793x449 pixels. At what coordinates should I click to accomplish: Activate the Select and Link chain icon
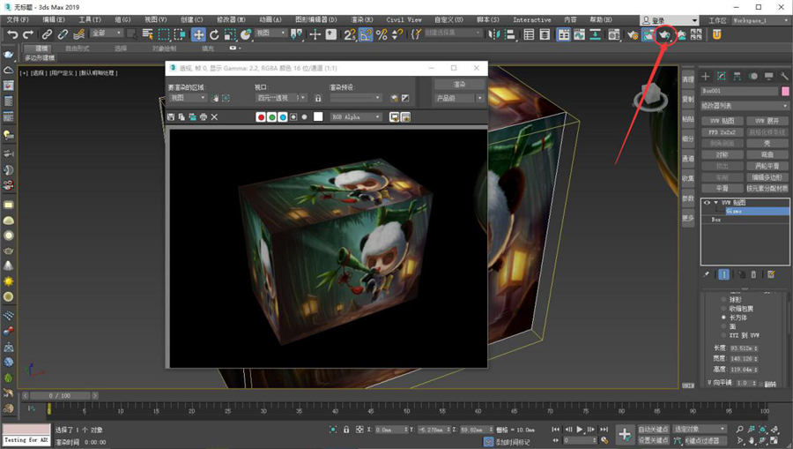click(47, 34)
